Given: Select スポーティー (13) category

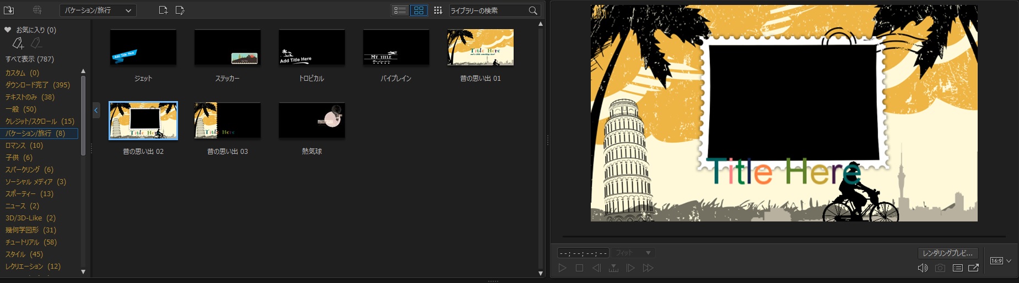Looking at the screenshot, I should point(29,193).
